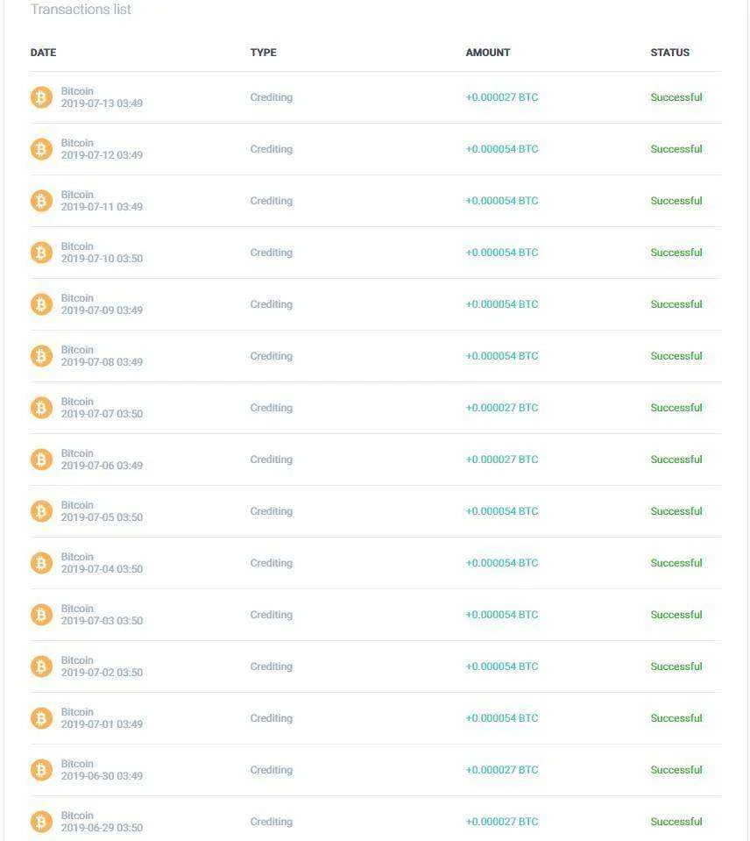The width and height of the screenshot is (750, 841).
Task: Select the AMOUNT column header
Action: (488, 53)
